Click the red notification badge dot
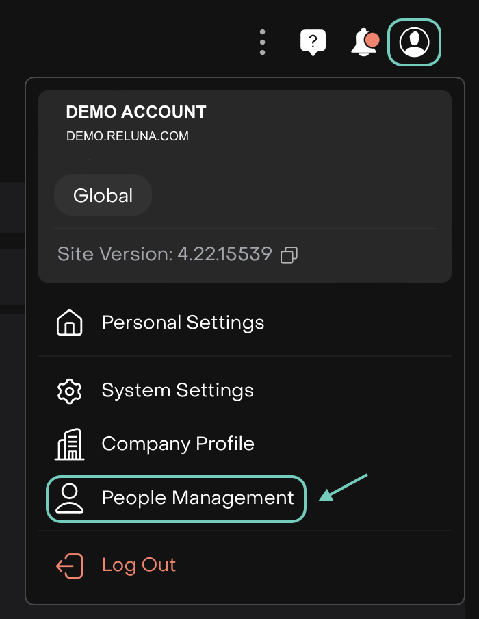The image size is (479, 619). click(372, 40)
